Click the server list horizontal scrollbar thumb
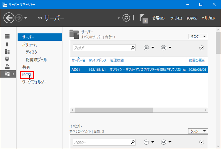This screenshot has width=221, height=149. (114, 110)
